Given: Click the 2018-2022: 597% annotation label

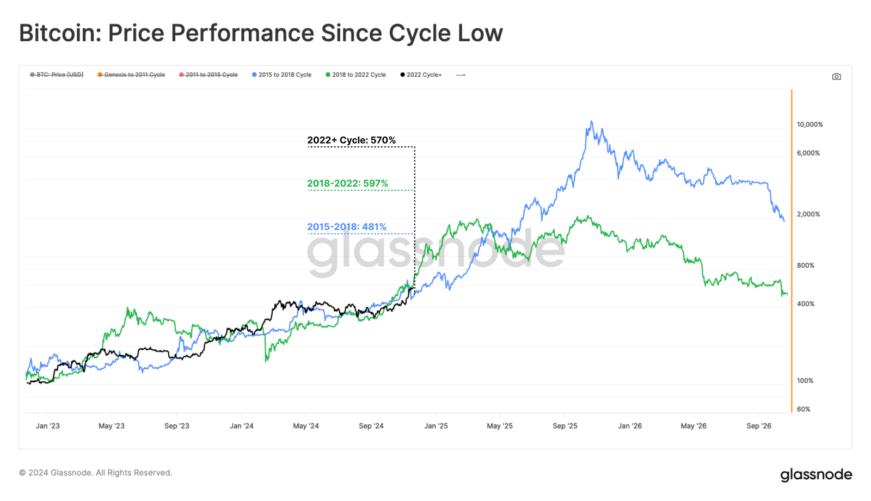Looking at the screenshot, I should [x=347, y=184].
